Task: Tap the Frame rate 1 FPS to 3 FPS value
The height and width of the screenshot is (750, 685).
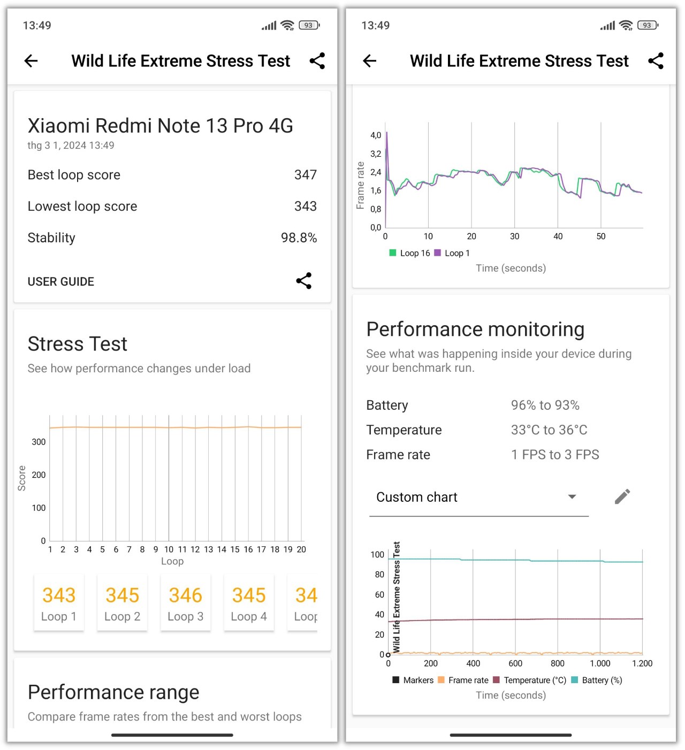Action: point(555,455)
